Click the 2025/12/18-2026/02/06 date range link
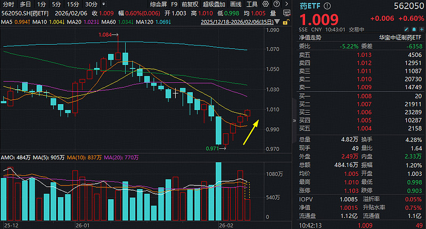 [x=237, y=22]
